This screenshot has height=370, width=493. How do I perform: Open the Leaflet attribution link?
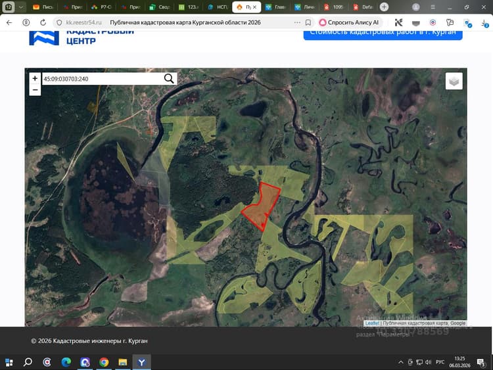coord(372,323)
